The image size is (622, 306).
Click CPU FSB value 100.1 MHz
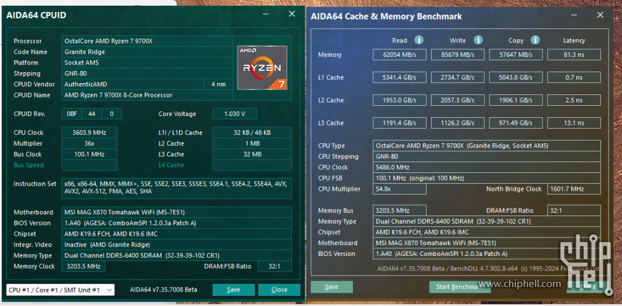coord(487,178)
